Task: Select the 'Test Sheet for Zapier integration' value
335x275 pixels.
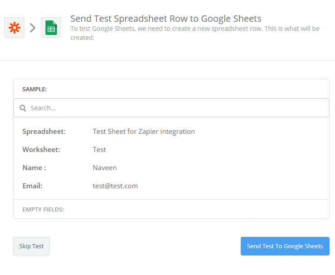Action: (x=144, y=132)
